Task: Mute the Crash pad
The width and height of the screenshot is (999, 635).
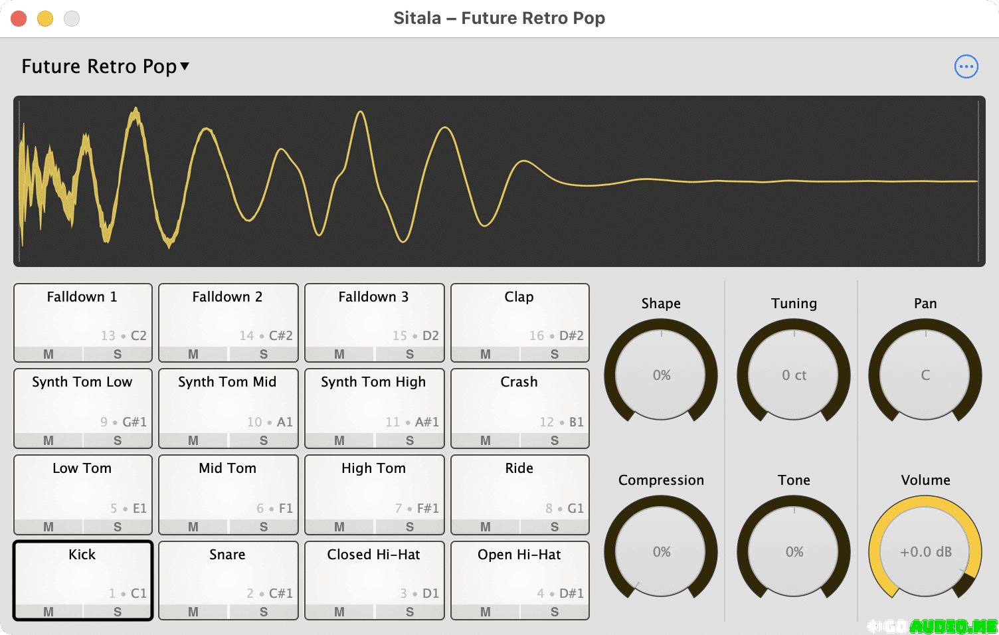Action: (x=486, y=440)
